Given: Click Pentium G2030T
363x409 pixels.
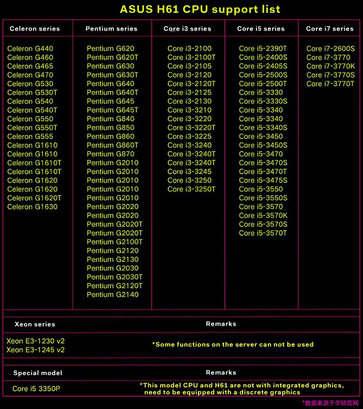Looking at the screenshot, I should click(115, 277).
